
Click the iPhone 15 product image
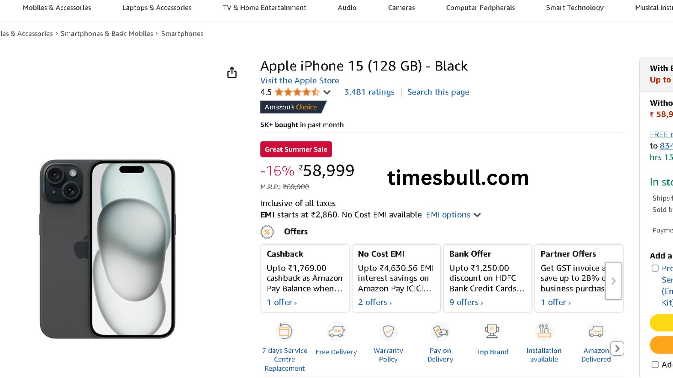107,249
